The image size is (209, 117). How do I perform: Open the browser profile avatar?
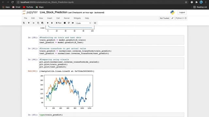click(x=201, y=2)
